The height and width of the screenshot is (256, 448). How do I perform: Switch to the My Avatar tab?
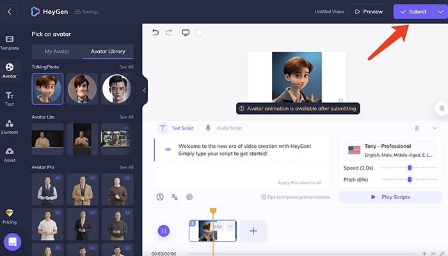tap(56, 51)
